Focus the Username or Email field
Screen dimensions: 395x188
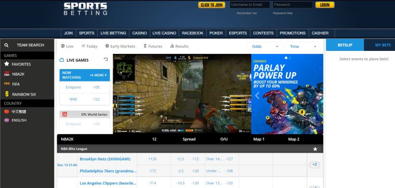[x=249, y=5]
